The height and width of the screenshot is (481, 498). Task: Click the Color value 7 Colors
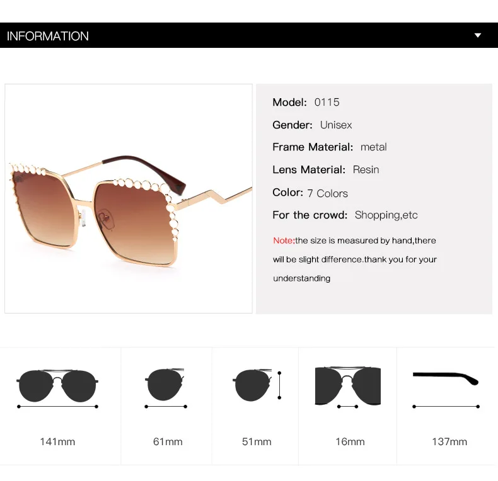(327, 193)
